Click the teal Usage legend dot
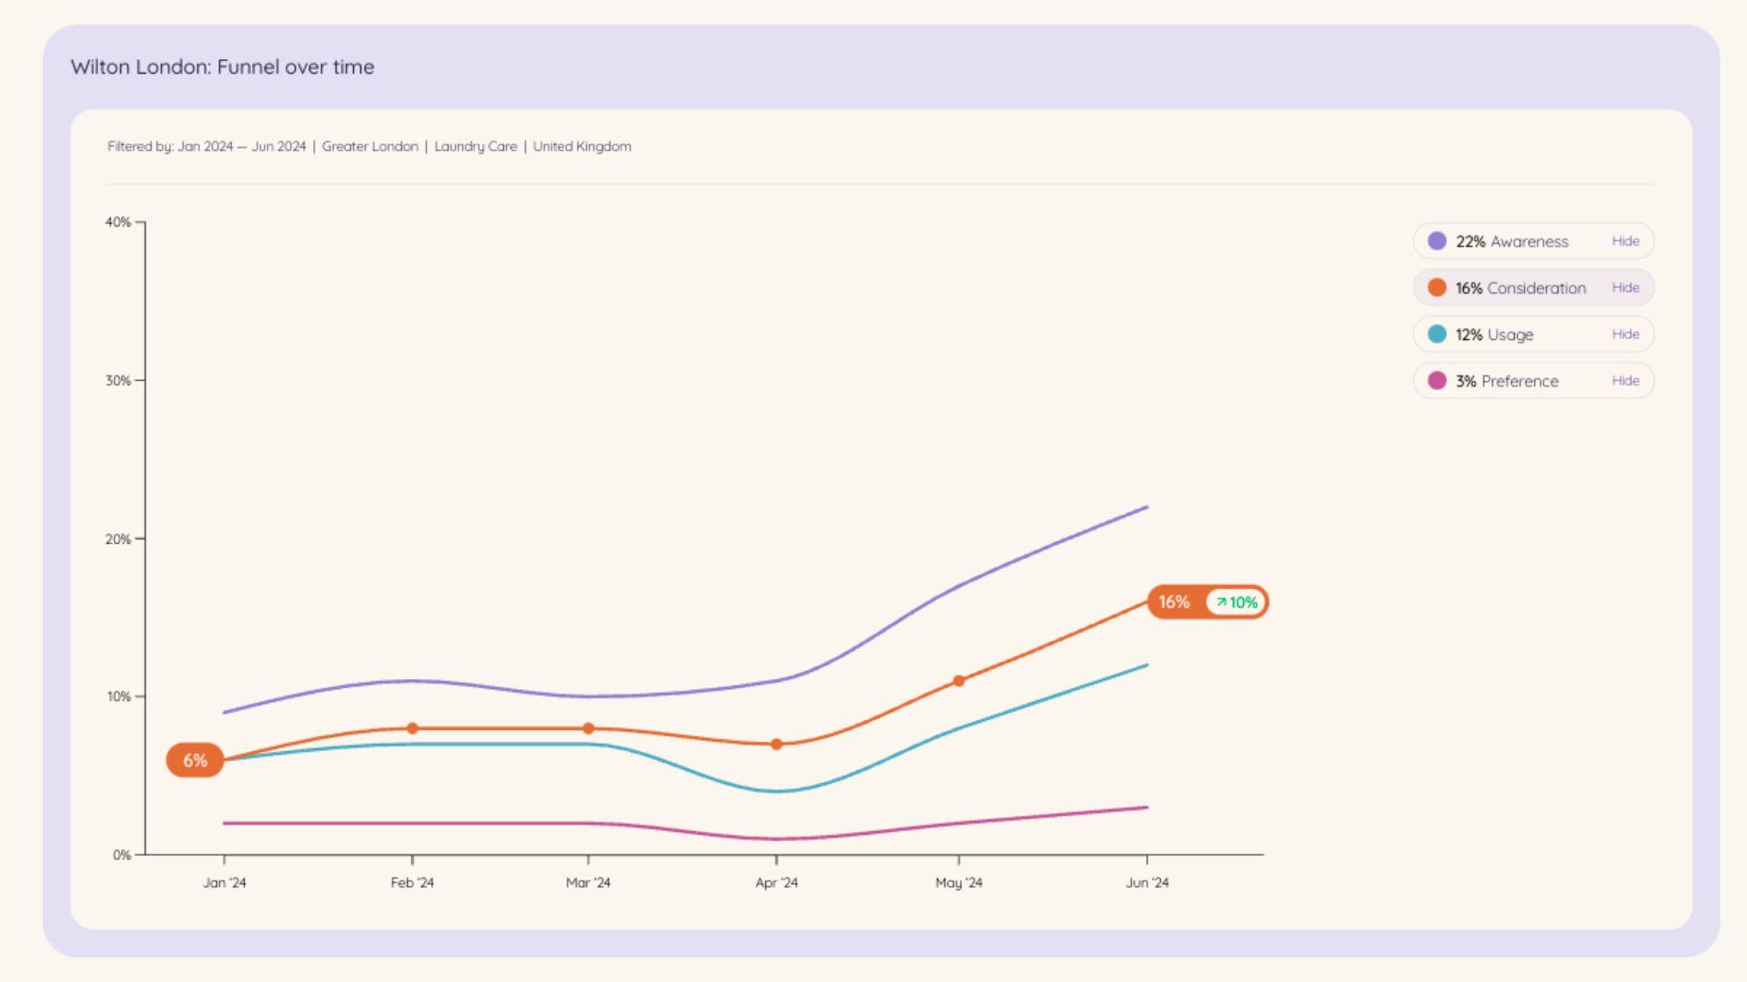1747x982 pixels. tap(1437, 334)
